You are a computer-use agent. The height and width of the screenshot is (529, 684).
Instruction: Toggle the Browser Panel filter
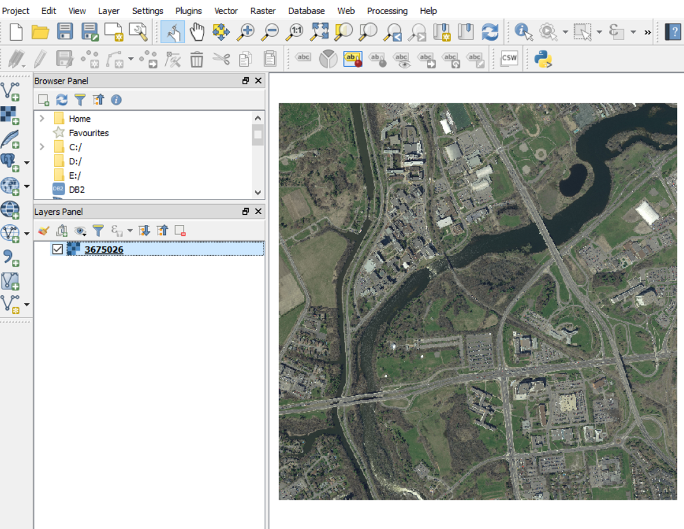pos(80,100)
